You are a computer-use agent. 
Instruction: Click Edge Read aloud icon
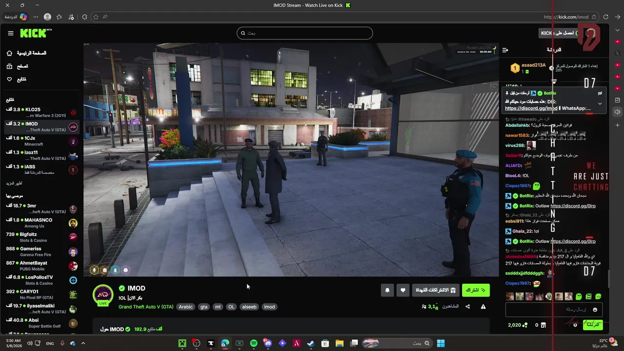click(105, 17)
